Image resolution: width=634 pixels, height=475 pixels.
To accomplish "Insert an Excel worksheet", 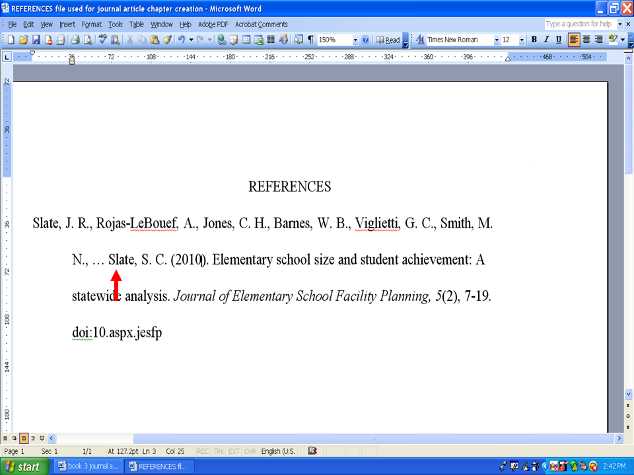I will tap(259, 40).
